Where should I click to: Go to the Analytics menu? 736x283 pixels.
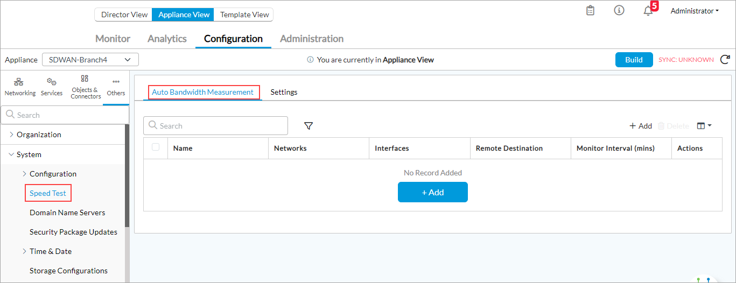167,39
